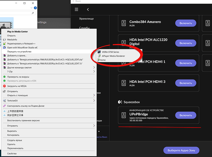Image resolution: width=212 pixels, height=157 pixels.
Task: Click the VIERA ST50 Series device icon
Action: [x=99, y=52]
